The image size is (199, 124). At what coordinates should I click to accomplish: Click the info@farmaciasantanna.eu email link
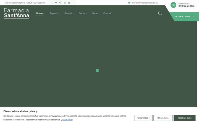145,3
